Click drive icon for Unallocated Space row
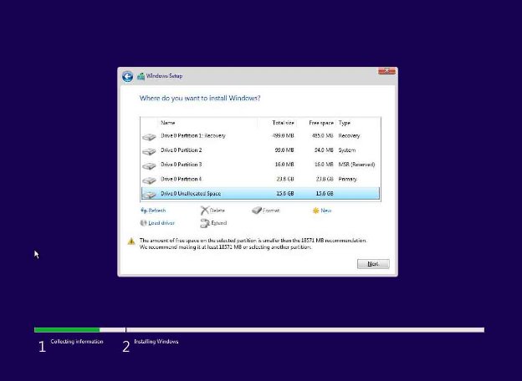The image size is (522, 381). coord(149,195)
